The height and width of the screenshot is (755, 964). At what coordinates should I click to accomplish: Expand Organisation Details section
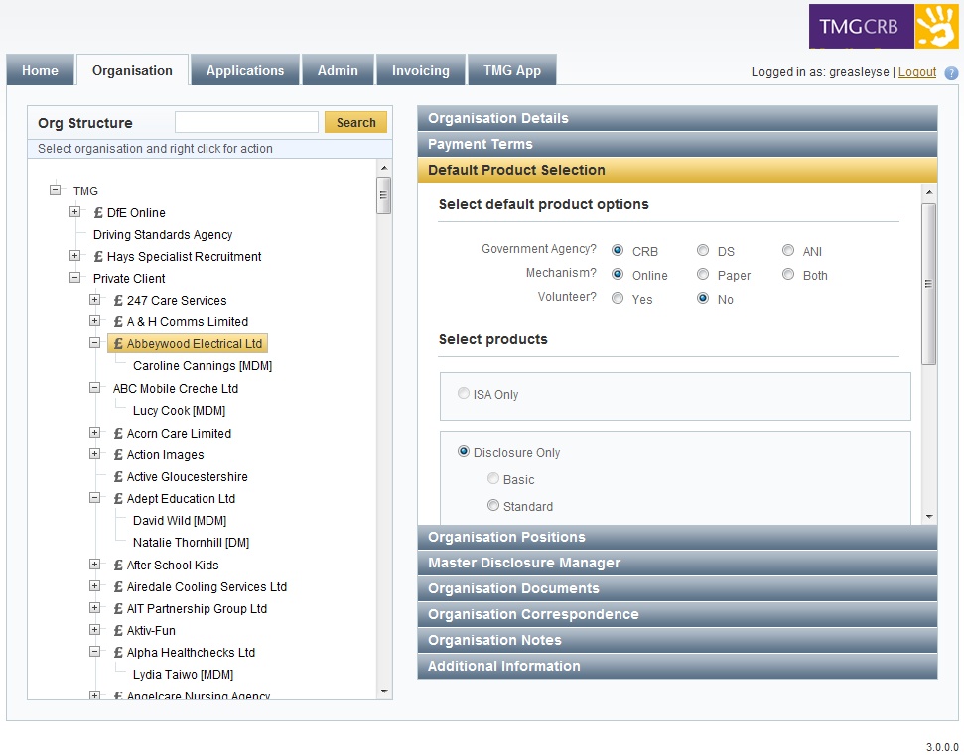677,119
